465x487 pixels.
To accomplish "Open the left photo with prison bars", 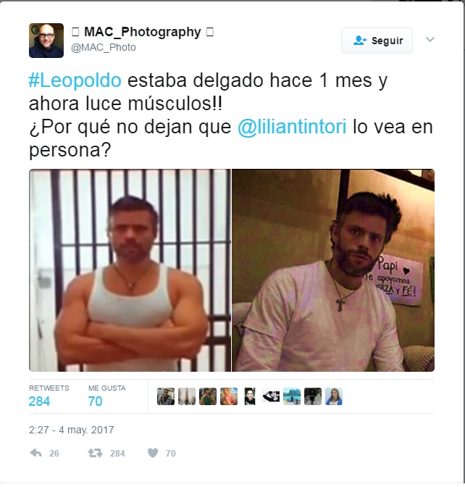I will click(130, 270).
